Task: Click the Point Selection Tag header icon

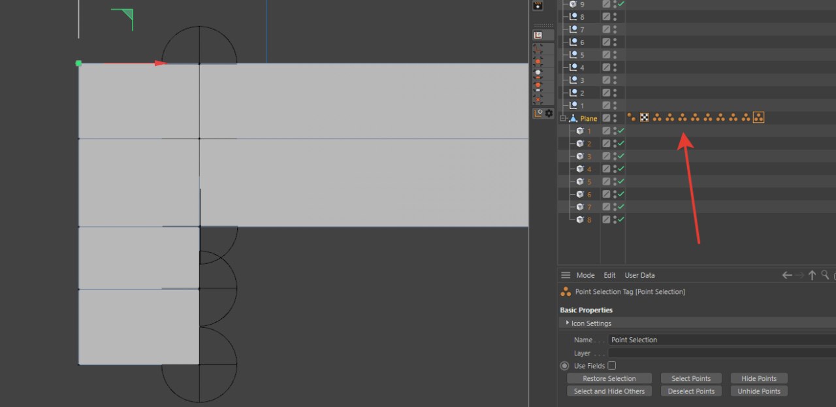Action: coord(566,292)
